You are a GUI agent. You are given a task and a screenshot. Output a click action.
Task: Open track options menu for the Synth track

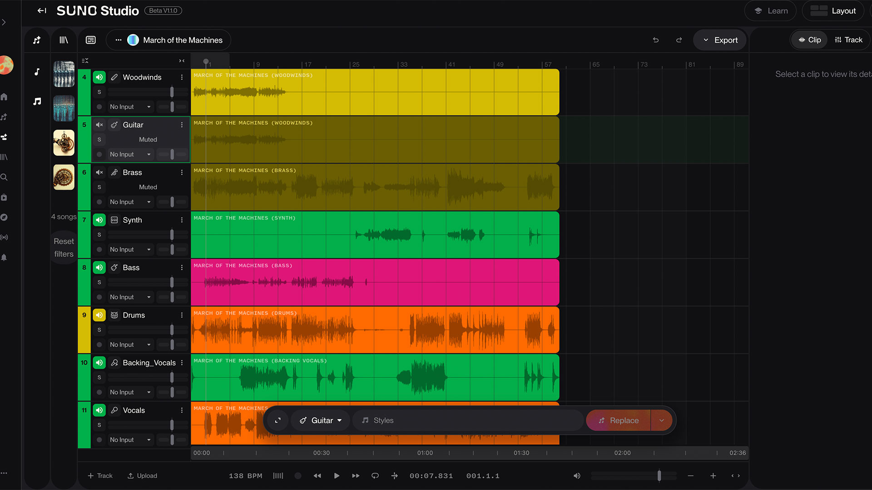(x=182, y=220)
